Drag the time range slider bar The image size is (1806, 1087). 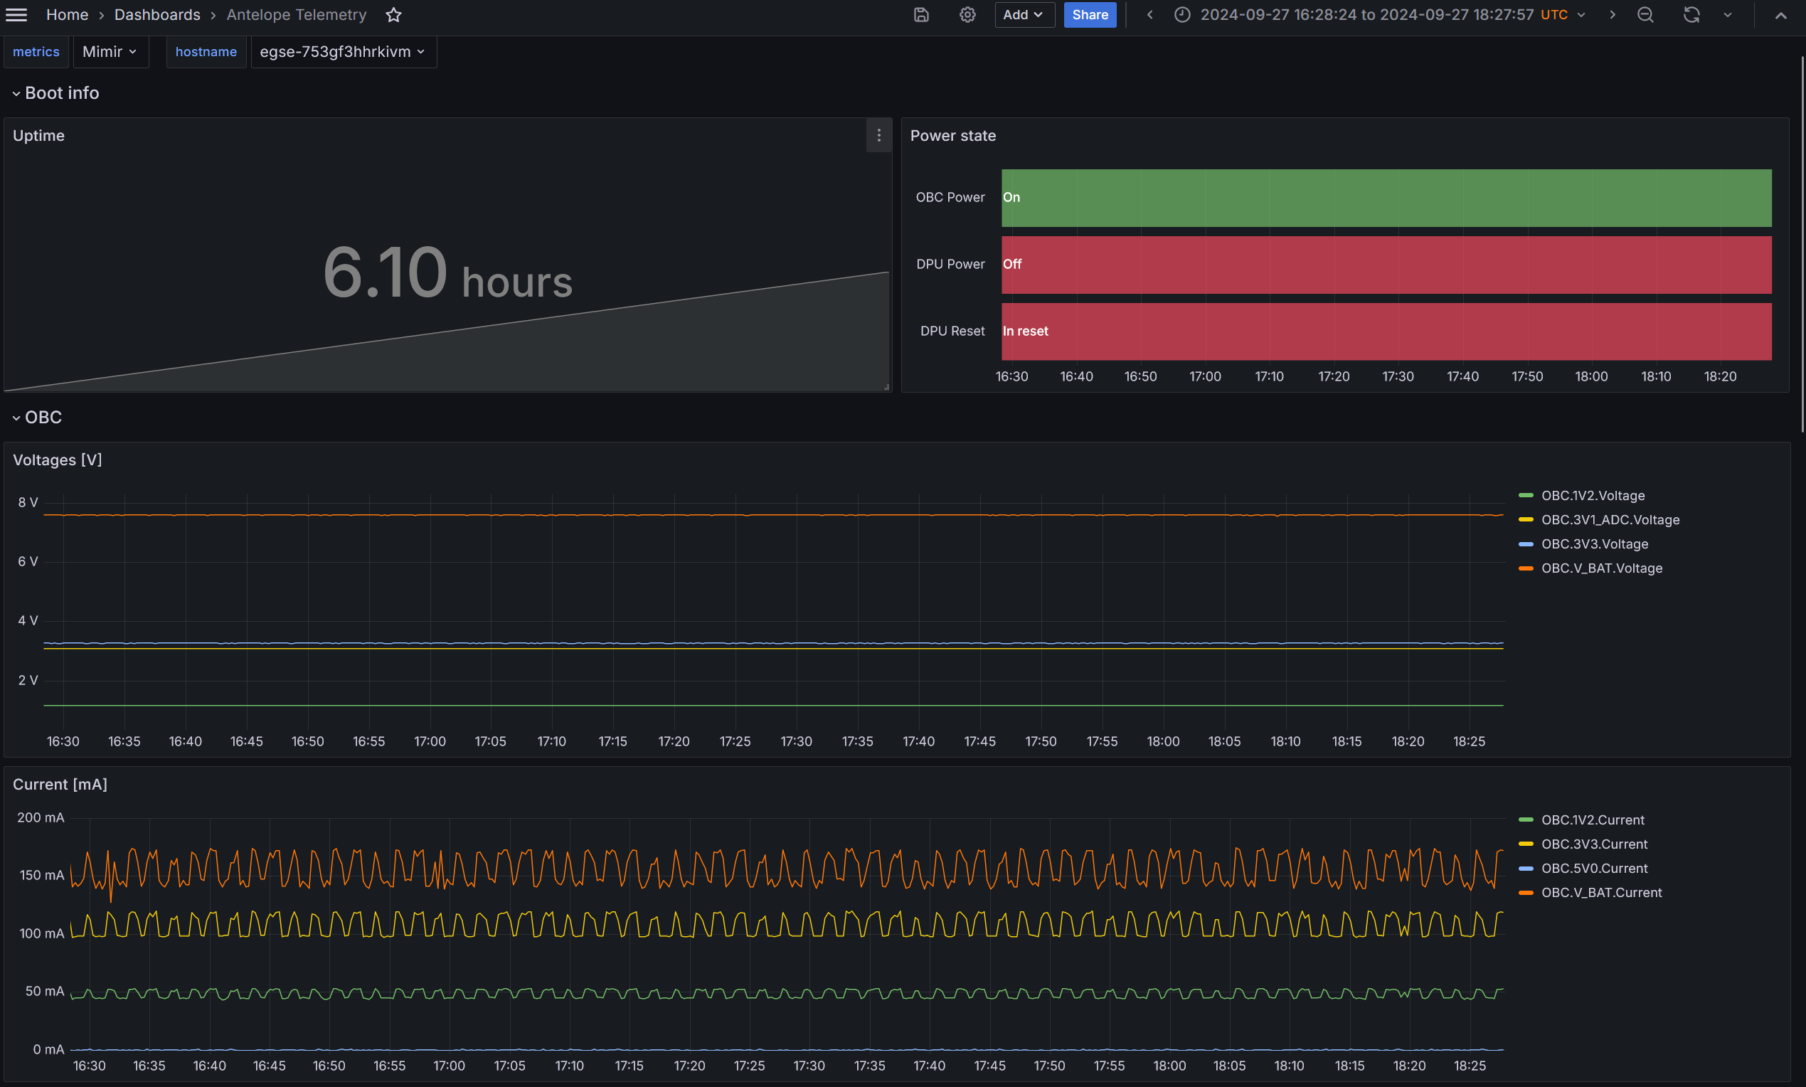point(1373,14)
